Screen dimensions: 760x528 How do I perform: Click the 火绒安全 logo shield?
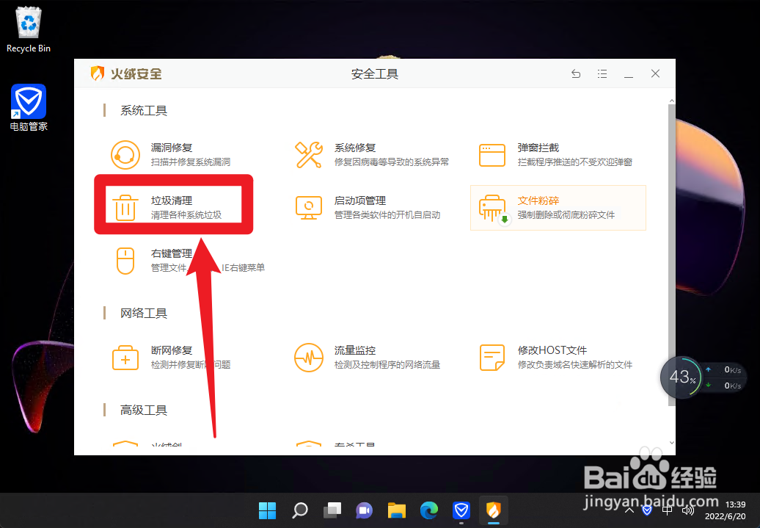[x=98, y=73]
